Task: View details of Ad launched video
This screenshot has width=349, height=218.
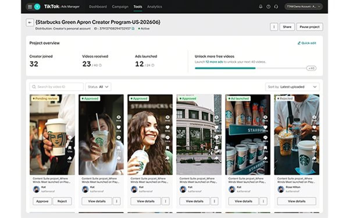Action: (243, 201)
